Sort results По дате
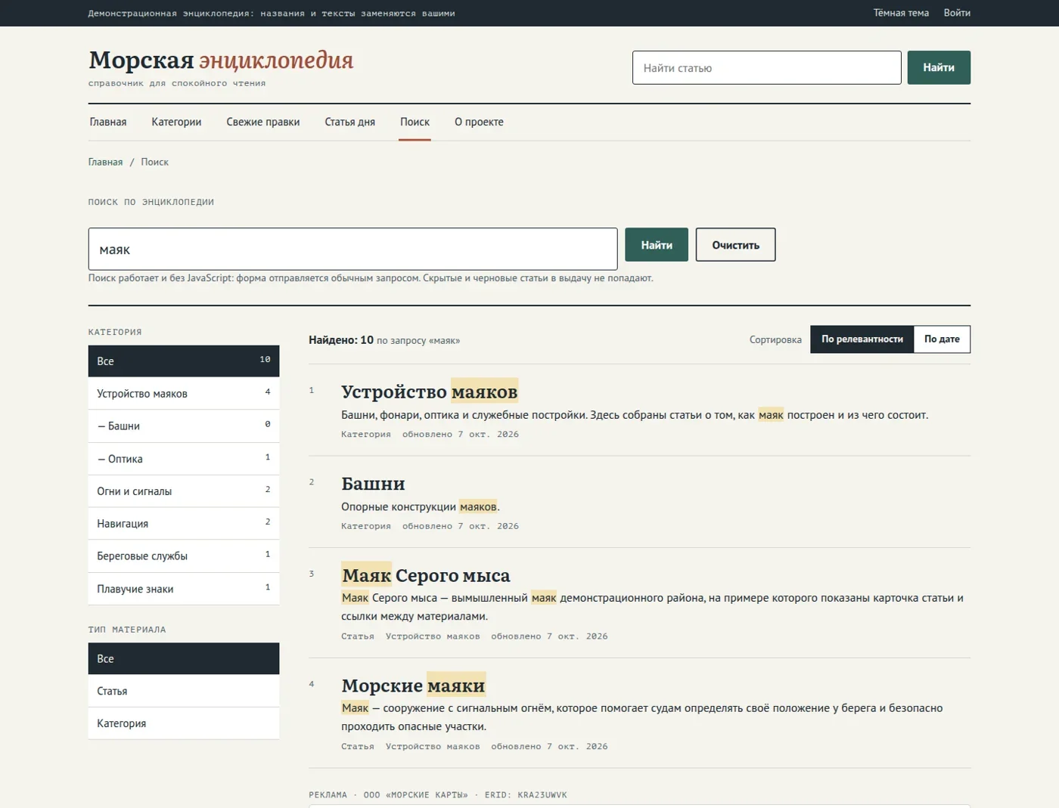 942,339
